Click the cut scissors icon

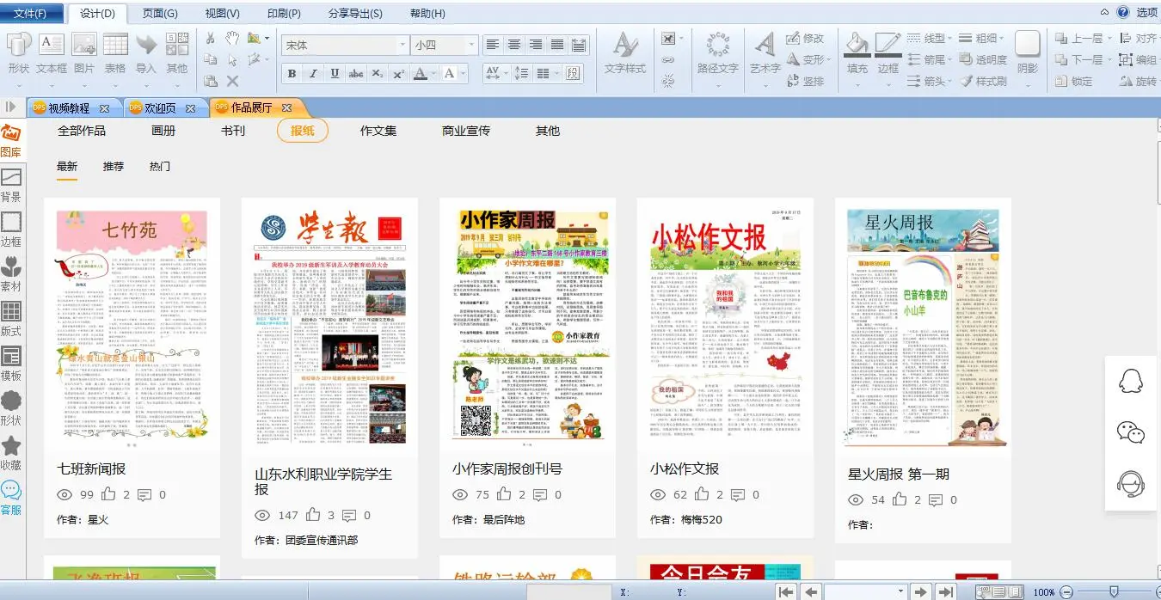tap(211, 38)
